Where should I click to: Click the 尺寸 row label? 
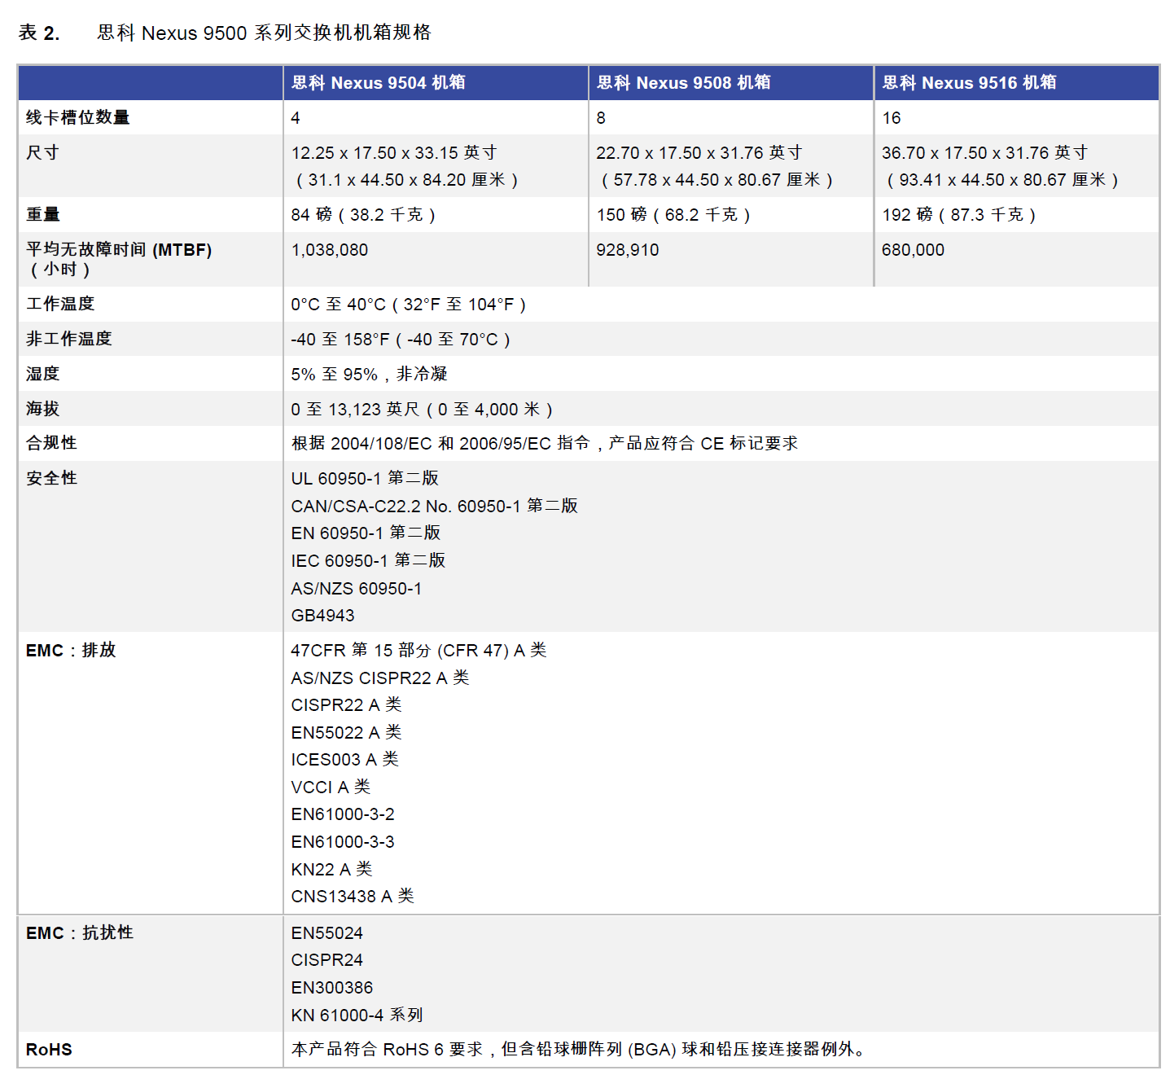coord(41,151)
